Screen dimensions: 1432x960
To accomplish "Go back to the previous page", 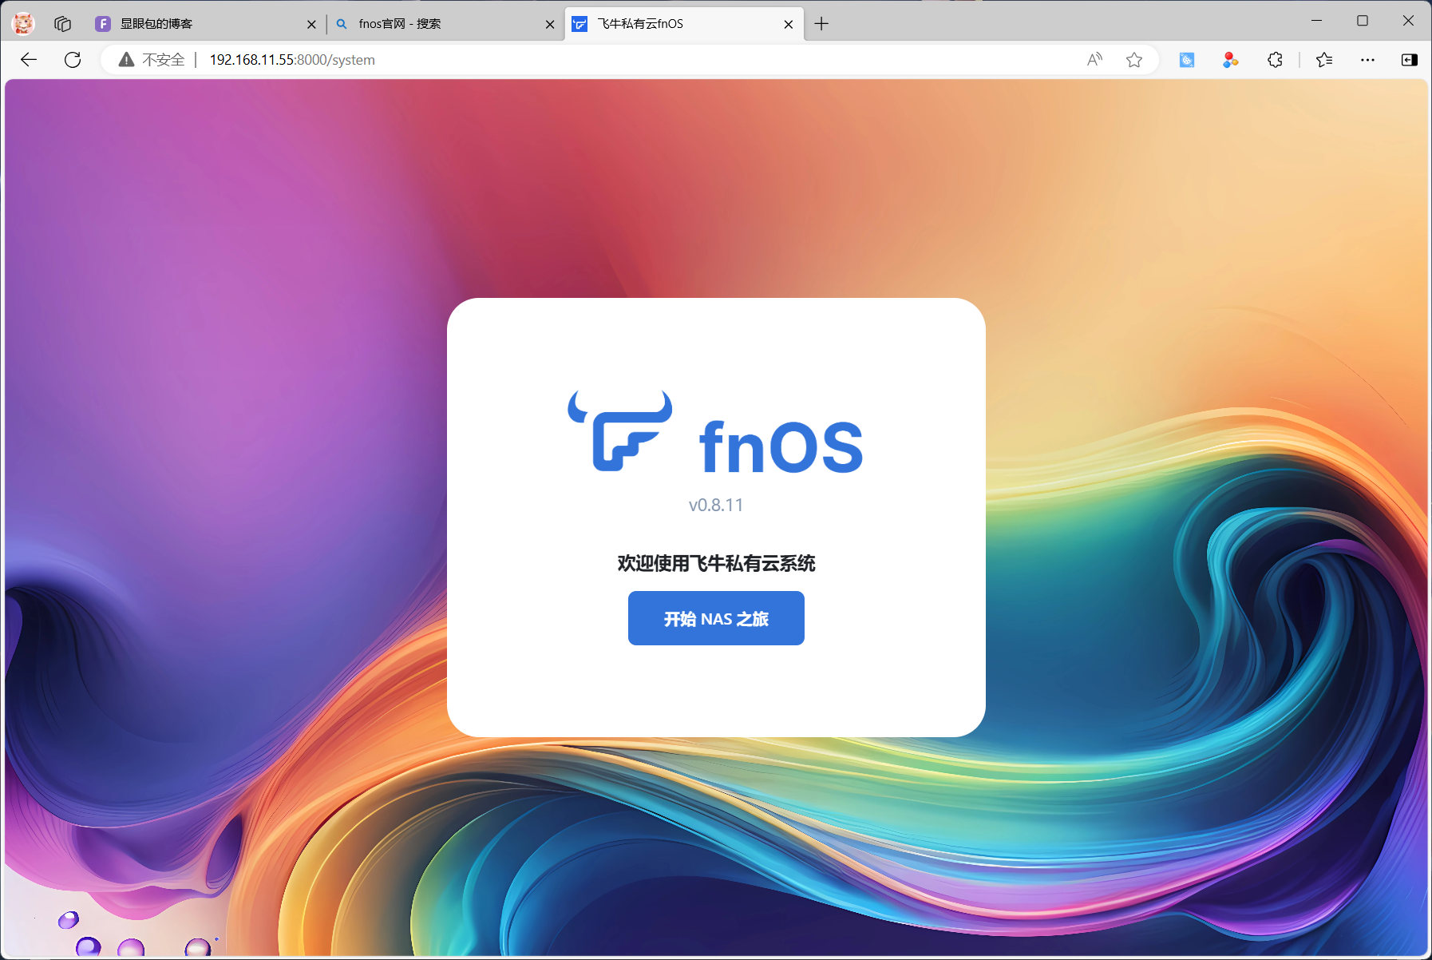I will 29,60.
